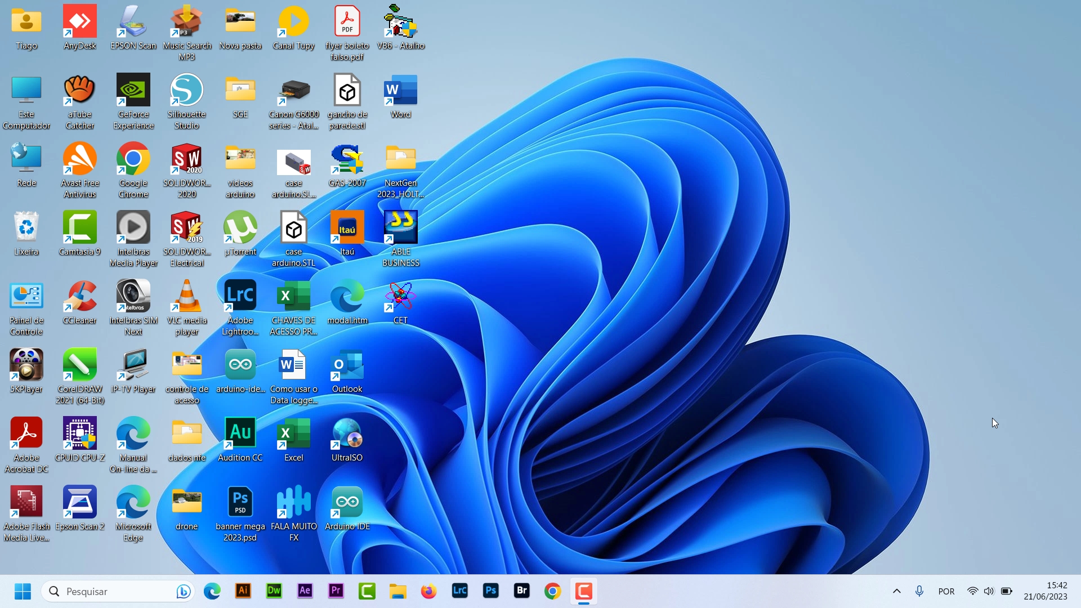The height and width of the screenshot is (608, 1081).
Task: Select the Silhouette Studio shortcut
Action: 186,102
